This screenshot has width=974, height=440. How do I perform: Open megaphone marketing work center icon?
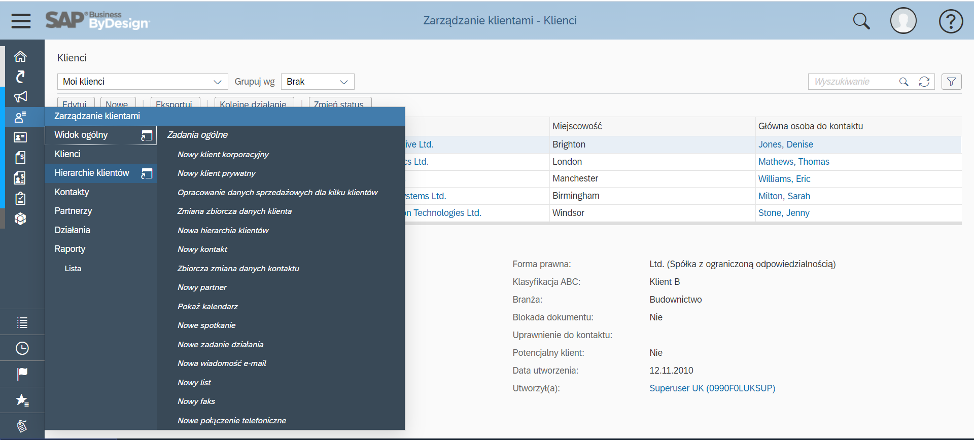[x=20, y=97]
